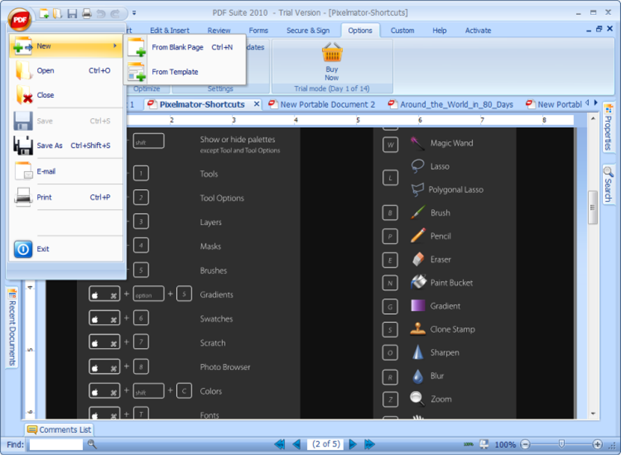Click the Paint Bucket icon in document

coord(418,282)
